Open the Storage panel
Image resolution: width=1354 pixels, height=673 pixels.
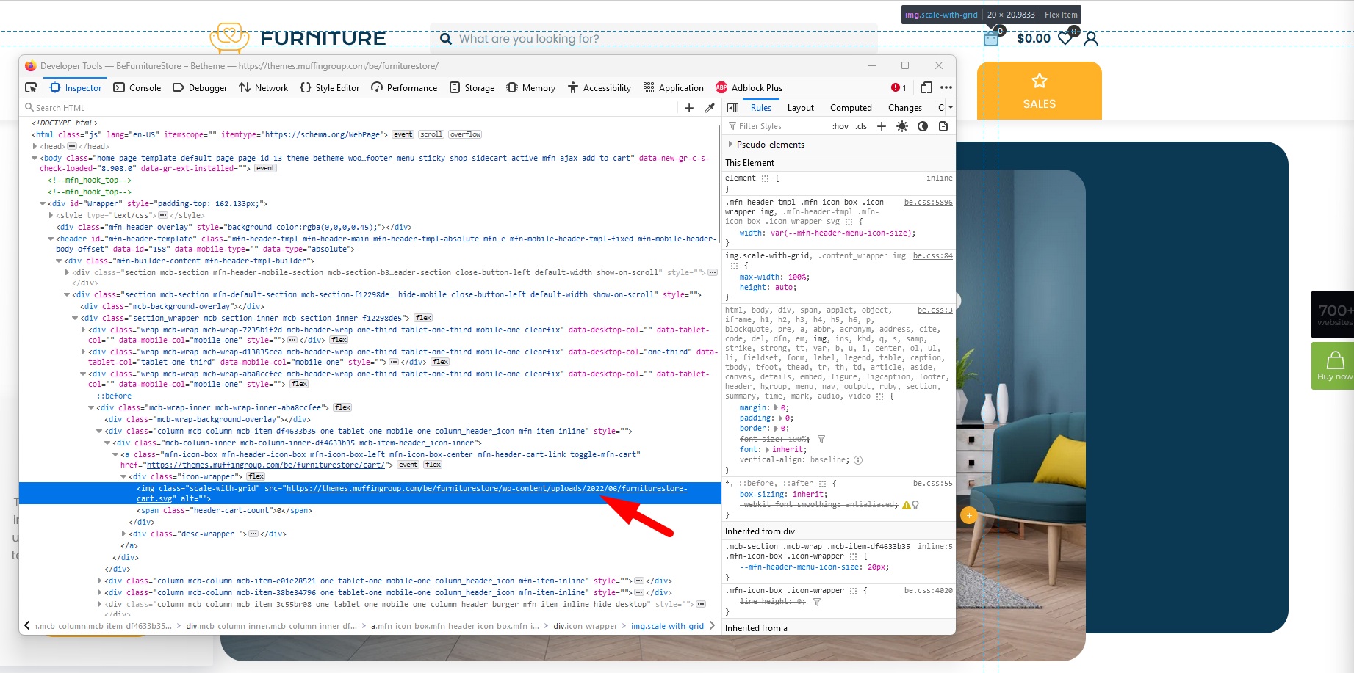click(x=472, y=87)
